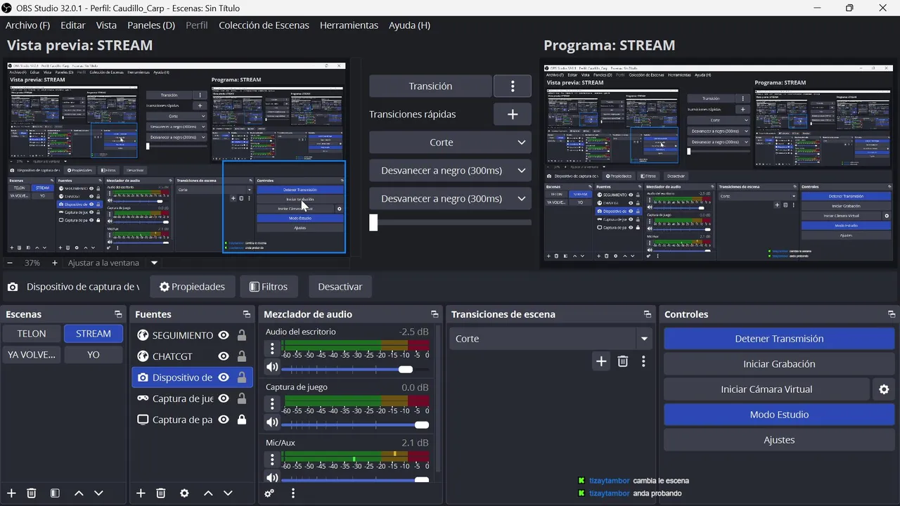Click Iniciar Cámara Virtual button

tap(766, 389)
